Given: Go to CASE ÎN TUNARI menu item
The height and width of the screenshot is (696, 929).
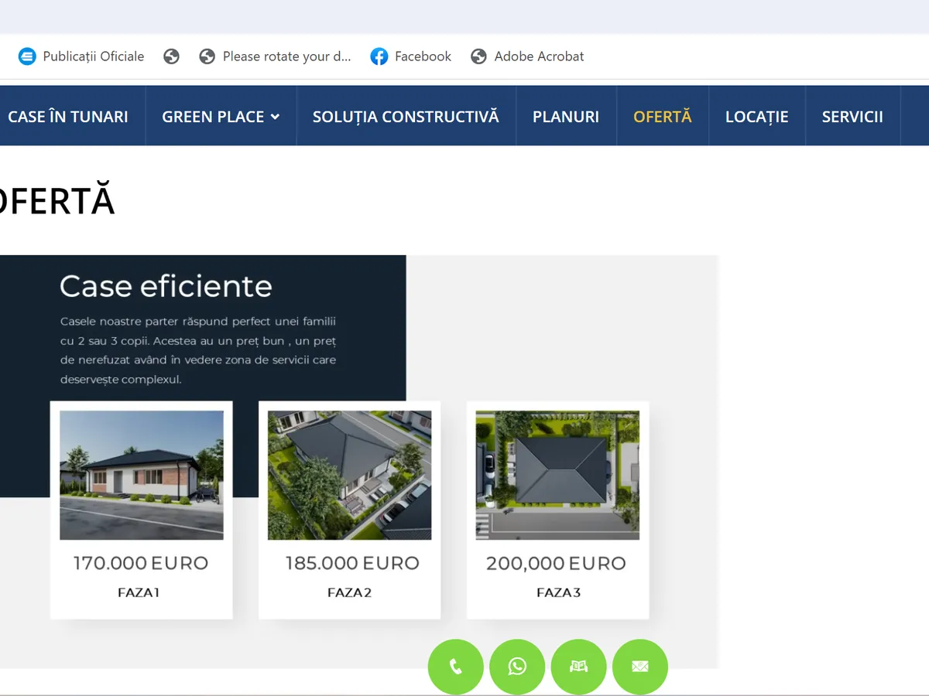Looking at the screenshot, I should click(68, 117).
